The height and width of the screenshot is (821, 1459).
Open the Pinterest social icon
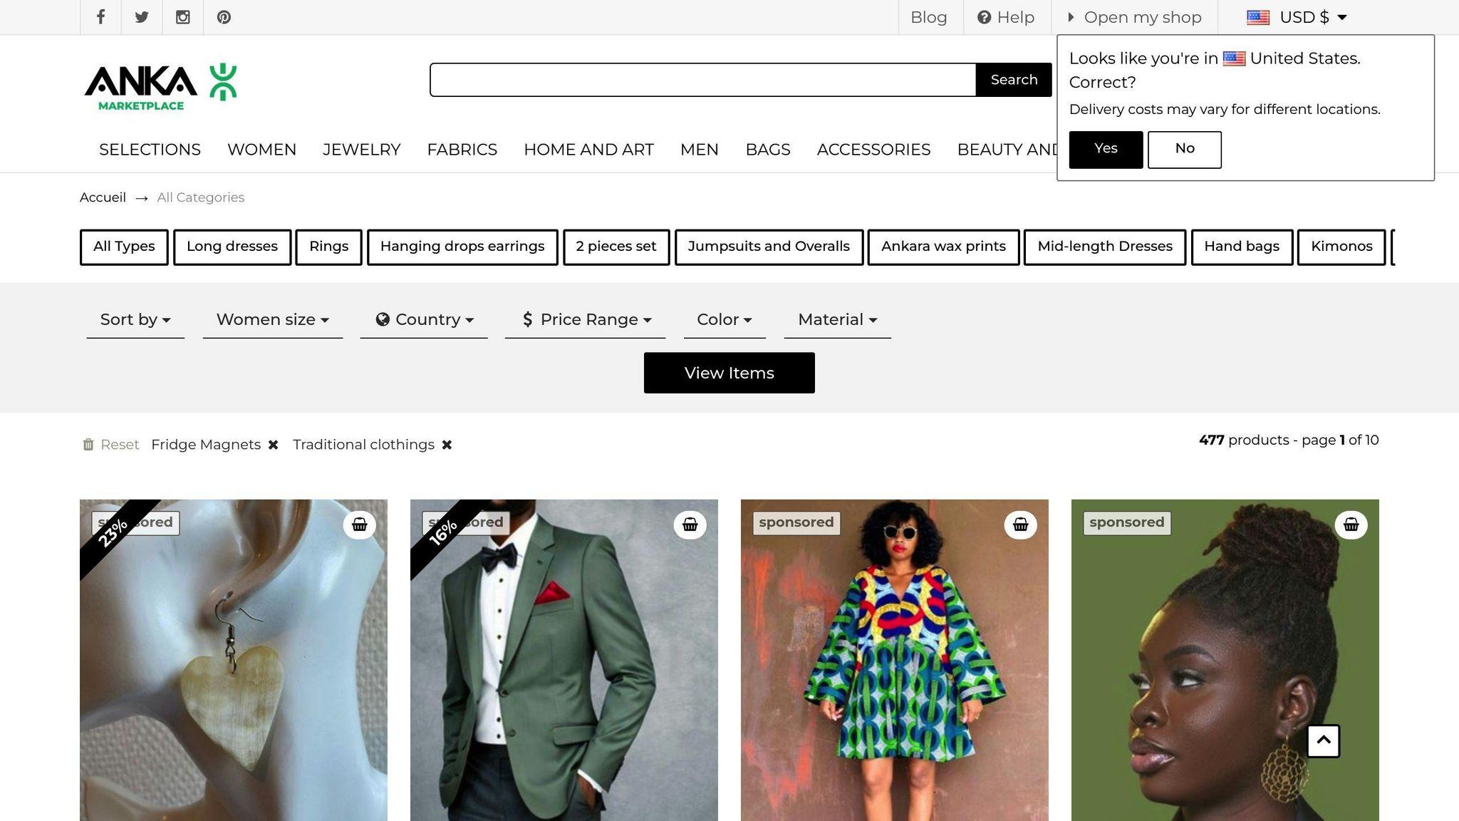point(224,17)
